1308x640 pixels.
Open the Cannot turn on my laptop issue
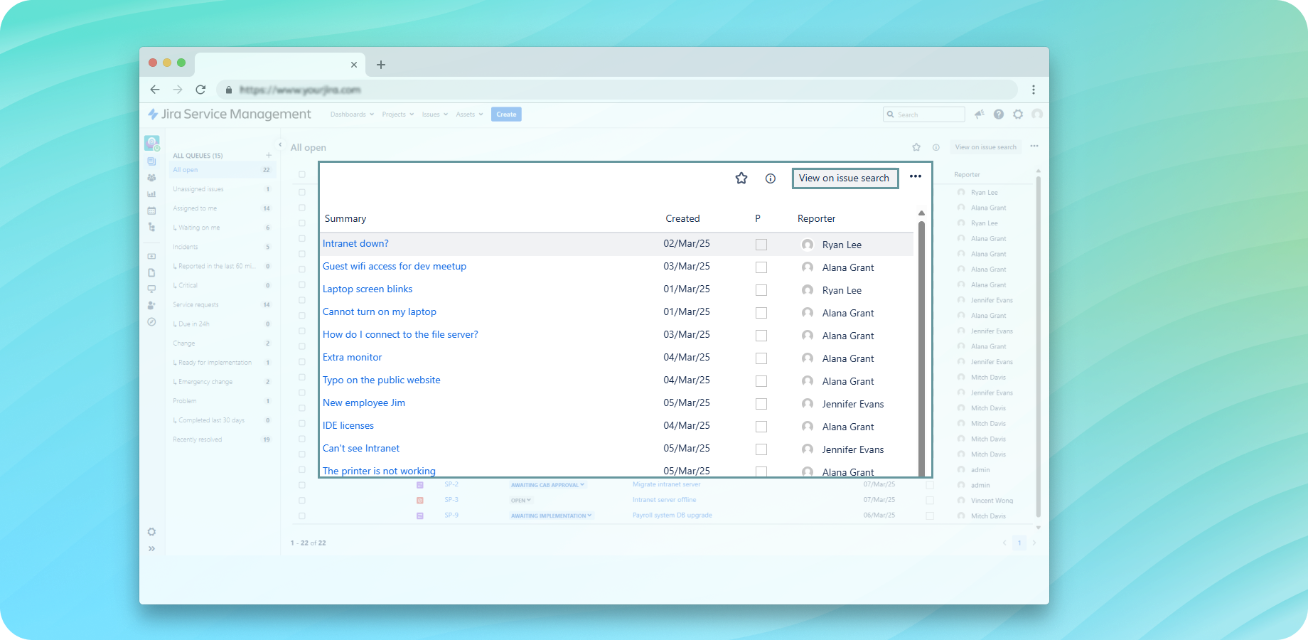[x=380, y=312]
